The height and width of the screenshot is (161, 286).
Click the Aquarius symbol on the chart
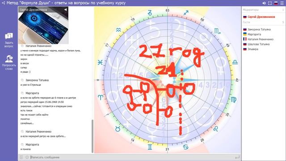(x=118, y=30)
